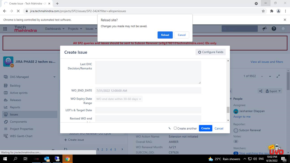
Task: Open the Export dropdown
Action: pyautogui.click(x=273, y=91)
